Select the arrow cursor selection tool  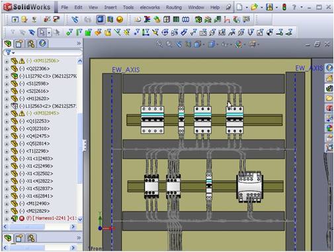[42, 32]
